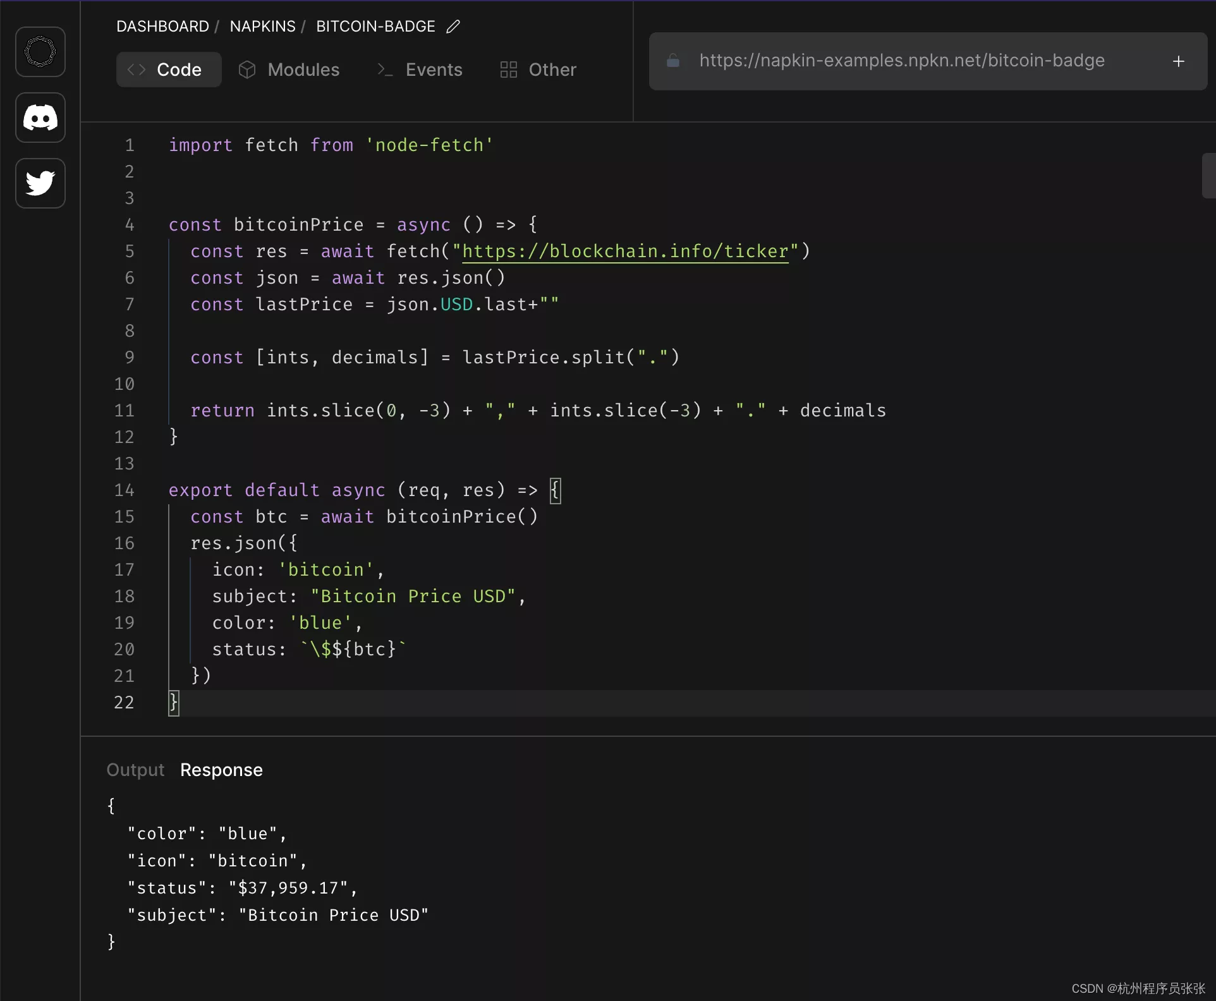Click the editor scrollbar thumb on right
The image size is (1216, 1001).
tap(1208, 176)
